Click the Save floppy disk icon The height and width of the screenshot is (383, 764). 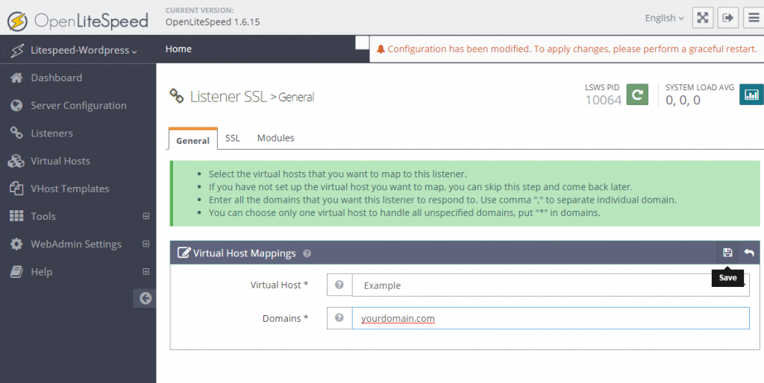click(727, 253)
